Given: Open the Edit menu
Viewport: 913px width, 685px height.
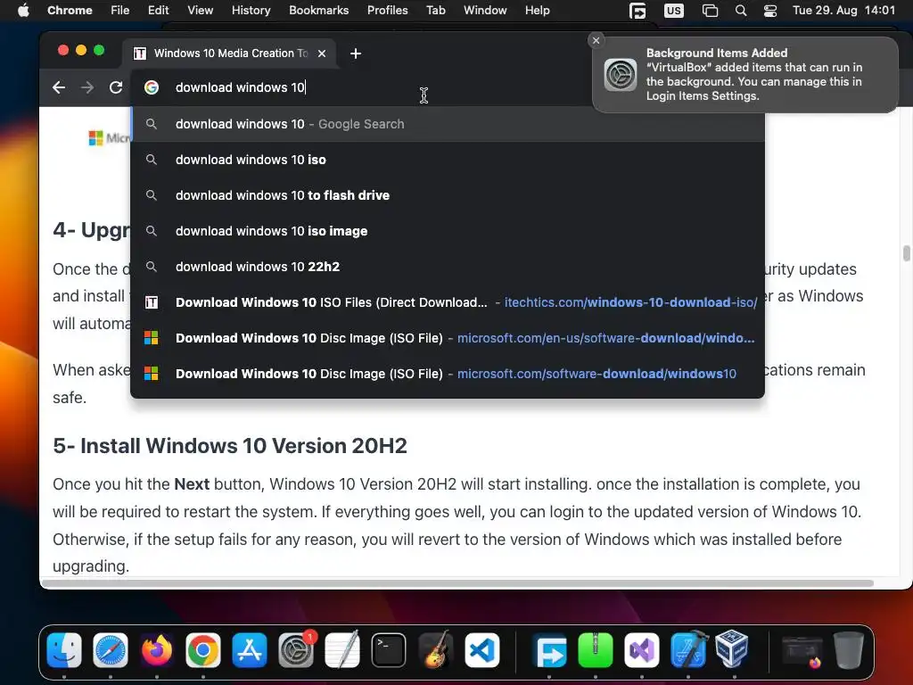Looking at the screenshot, I should 158,11.
